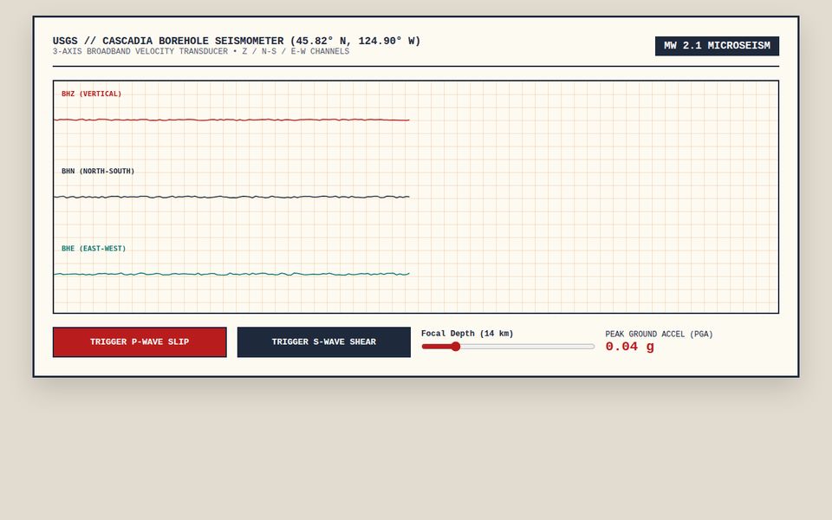The height and width of the screenshot is (520, 832).
Task: Click the Peak Ground Accel (PGA) label
Action: [659, 335]
